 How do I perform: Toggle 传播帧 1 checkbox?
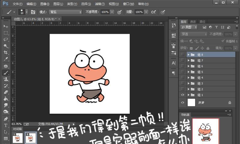pyautogui.click(x=223, y=41)
